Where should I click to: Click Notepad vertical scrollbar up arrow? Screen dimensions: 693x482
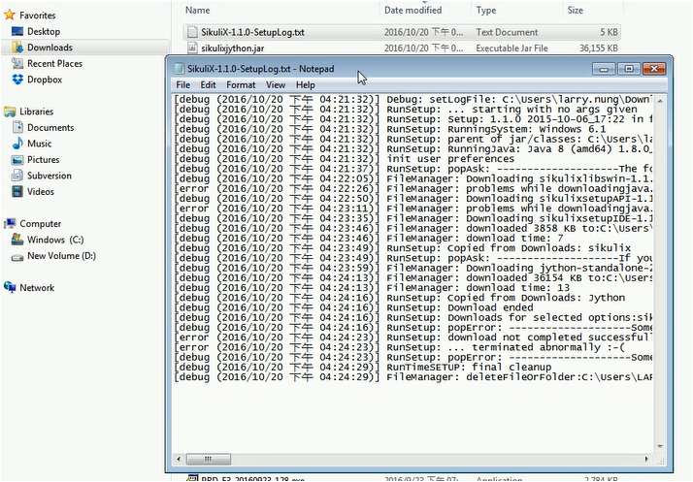660,101
